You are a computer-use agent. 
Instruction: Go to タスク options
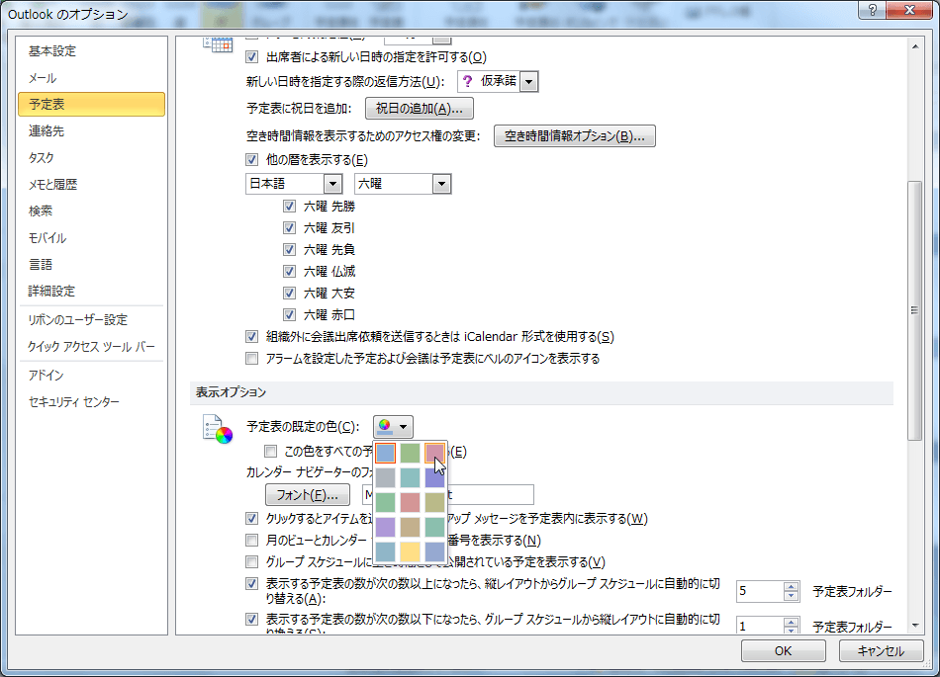click(x=91, y=157)
